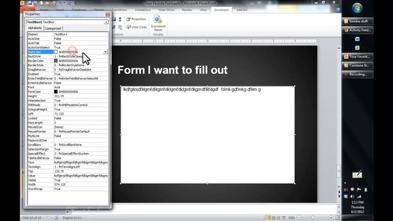Select the EnterFieldBehavior property row

(x=68, y=79)
